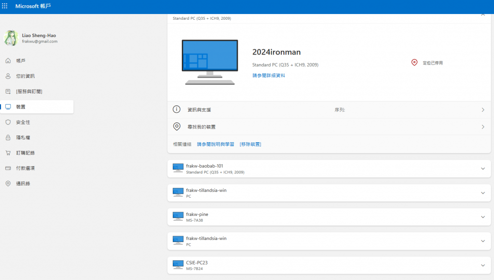Click the frakw-baobab-101 device name
Viewport: 494px width, 280px height.
tap(205, 166)
